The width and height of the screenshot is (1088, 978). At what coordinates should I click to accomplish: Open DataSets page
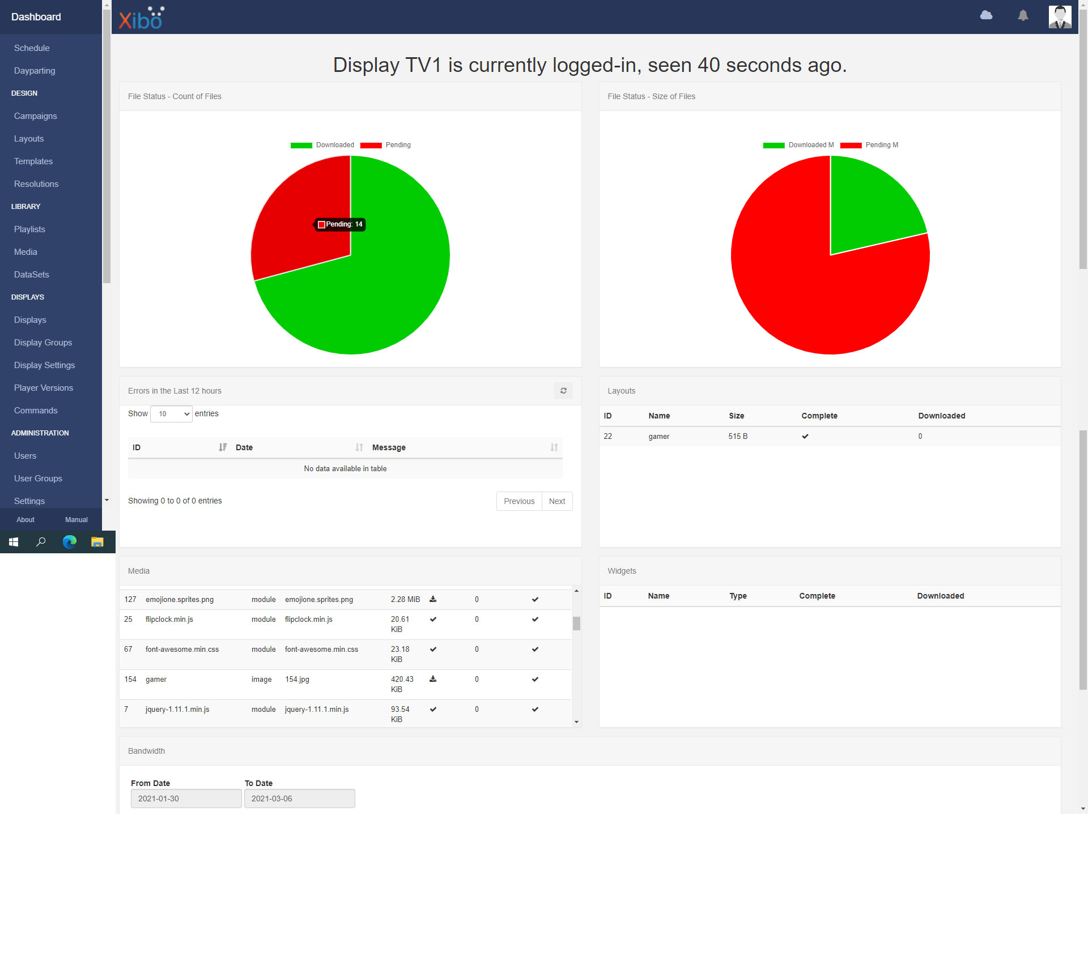tap(32, 275)
